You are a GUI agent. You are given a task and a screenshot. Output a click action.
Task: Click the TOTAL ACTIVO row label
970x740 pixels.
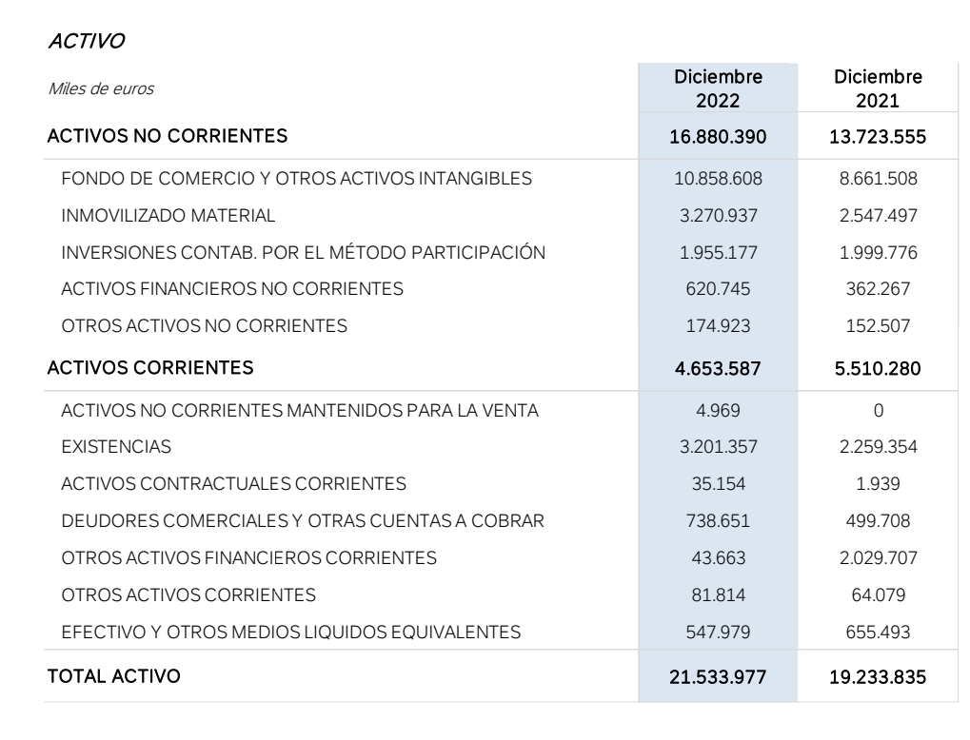pos(114,676)
